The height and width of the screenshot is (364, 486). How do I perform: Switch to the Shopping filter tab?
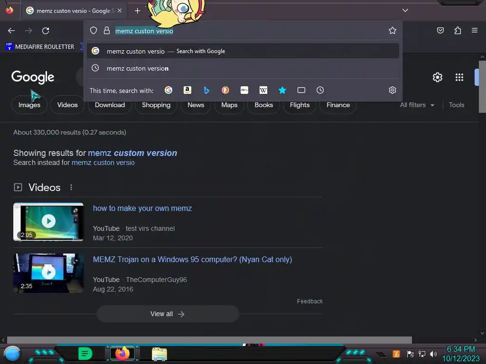click(x=156, y=105)
